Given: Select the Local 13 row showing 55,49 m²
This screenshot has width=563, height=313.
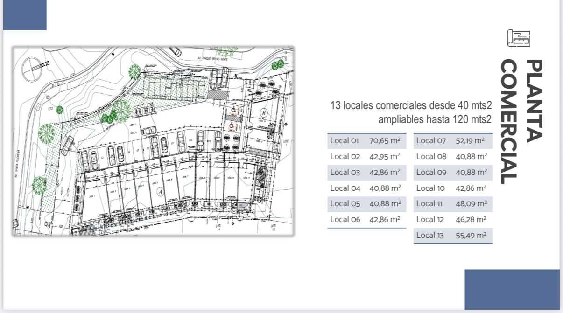Looking at the screenshot, I should pyautogui.click(x=452, y=235).
